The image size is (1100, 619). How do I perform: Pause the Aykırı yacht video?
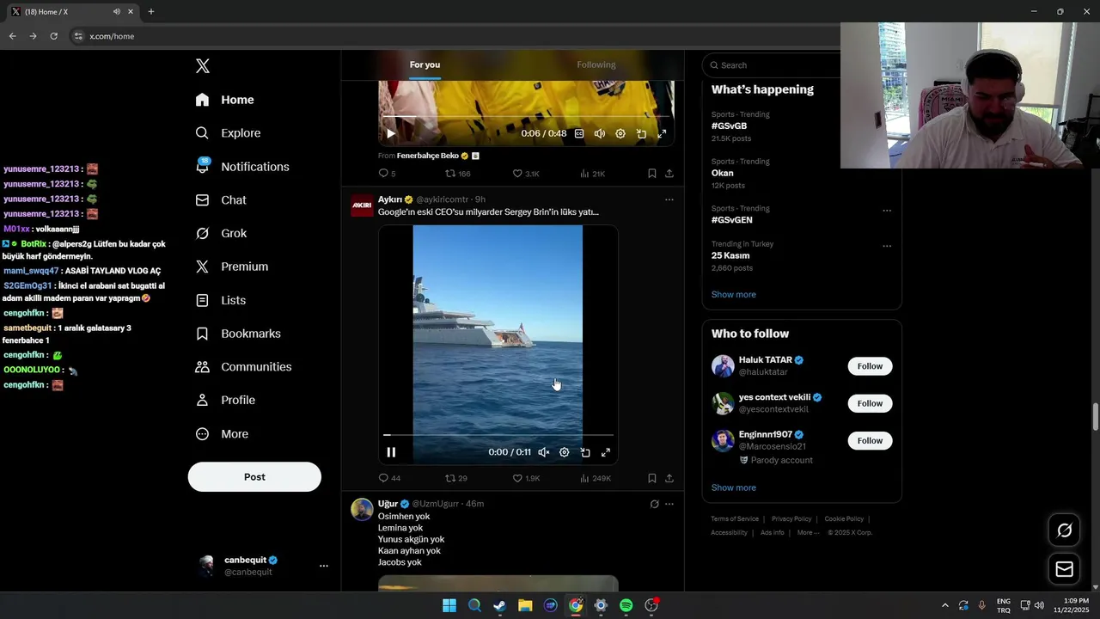[391, 452]
